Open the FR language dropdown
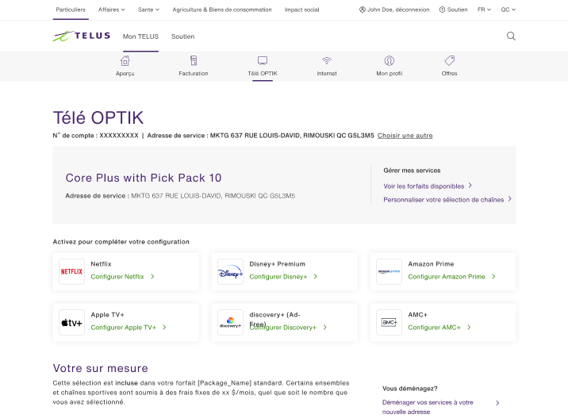 tap(484, 10)
